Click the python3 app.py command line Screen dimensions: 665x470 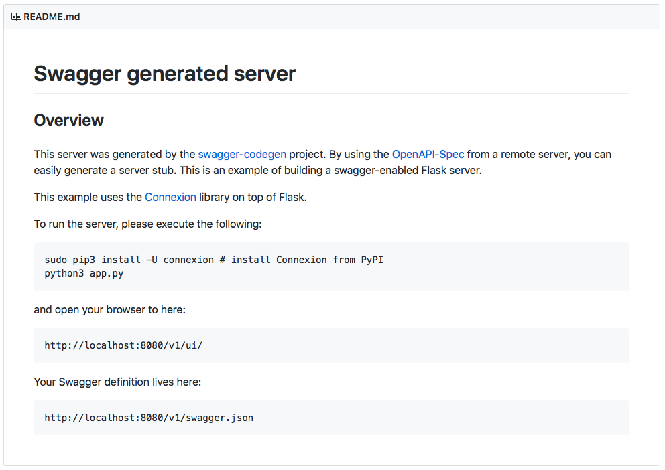click(84, 273)
